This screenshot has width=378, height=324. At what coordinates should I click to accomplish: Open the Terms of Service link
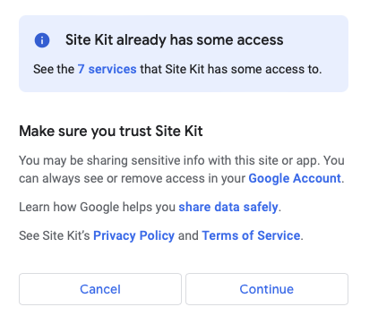[x=251, y=235]
